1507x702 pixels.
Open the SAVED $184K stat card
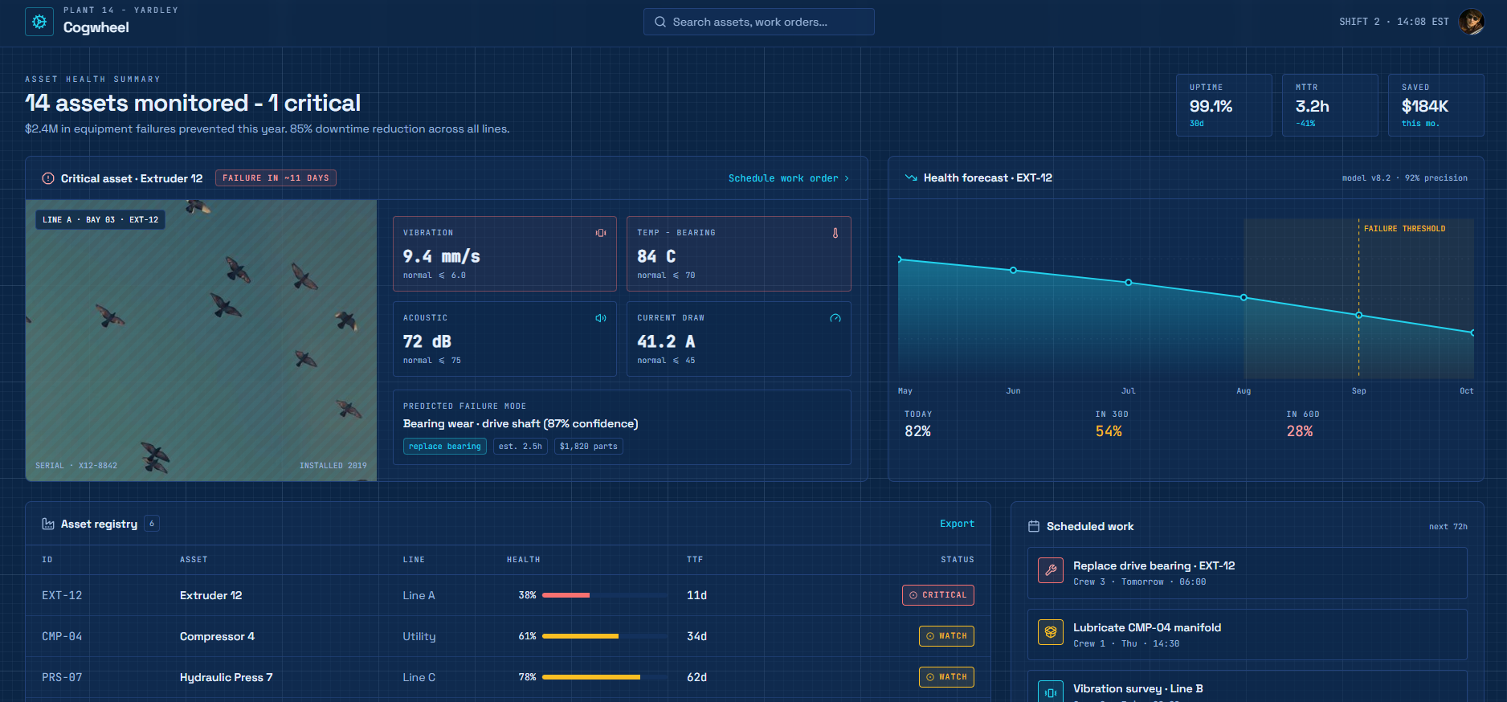[x=1436, y=105]
